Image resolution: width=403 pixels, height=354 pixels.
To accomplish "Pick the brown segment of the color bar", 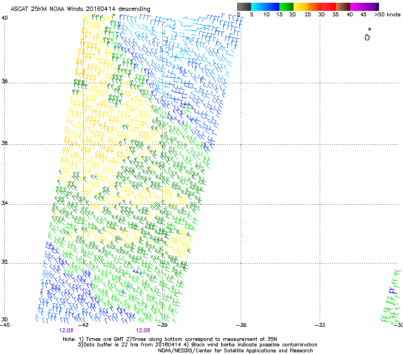I will coord(343,7).
